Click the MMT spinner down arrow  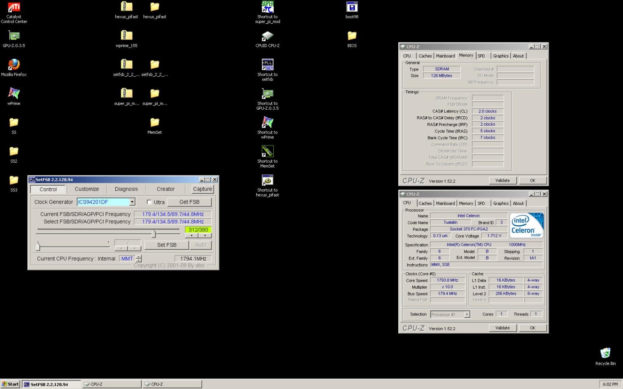point(139,260)
